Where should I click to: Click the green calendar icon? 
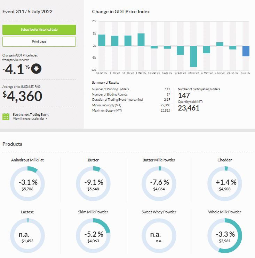point(6,116)
